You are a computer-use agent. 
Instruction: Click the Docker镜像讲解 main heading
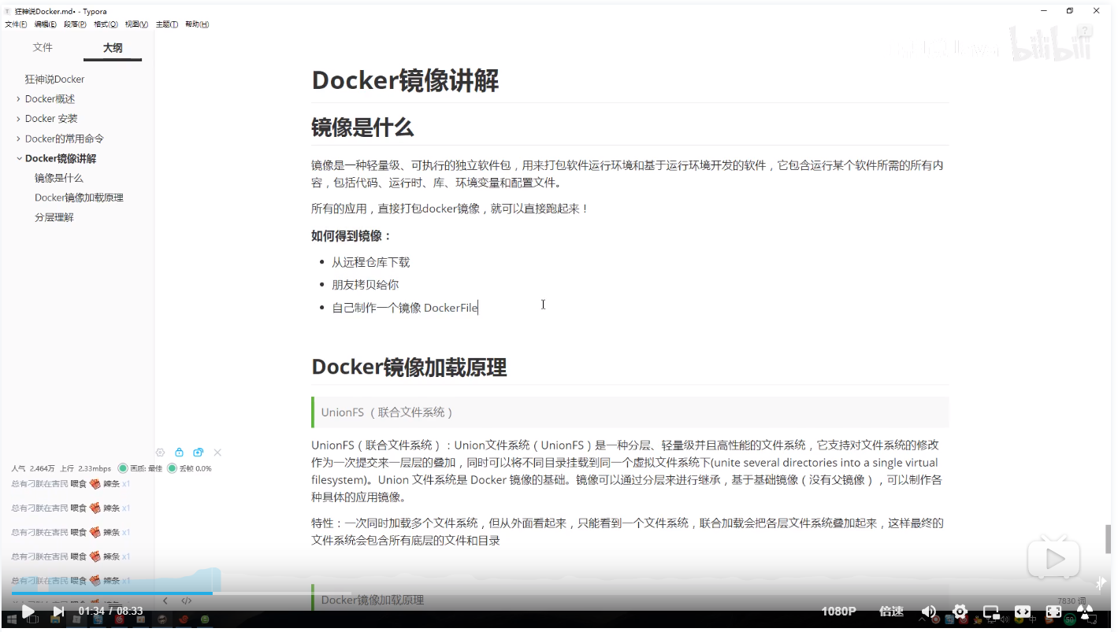(x=405, y=80)
